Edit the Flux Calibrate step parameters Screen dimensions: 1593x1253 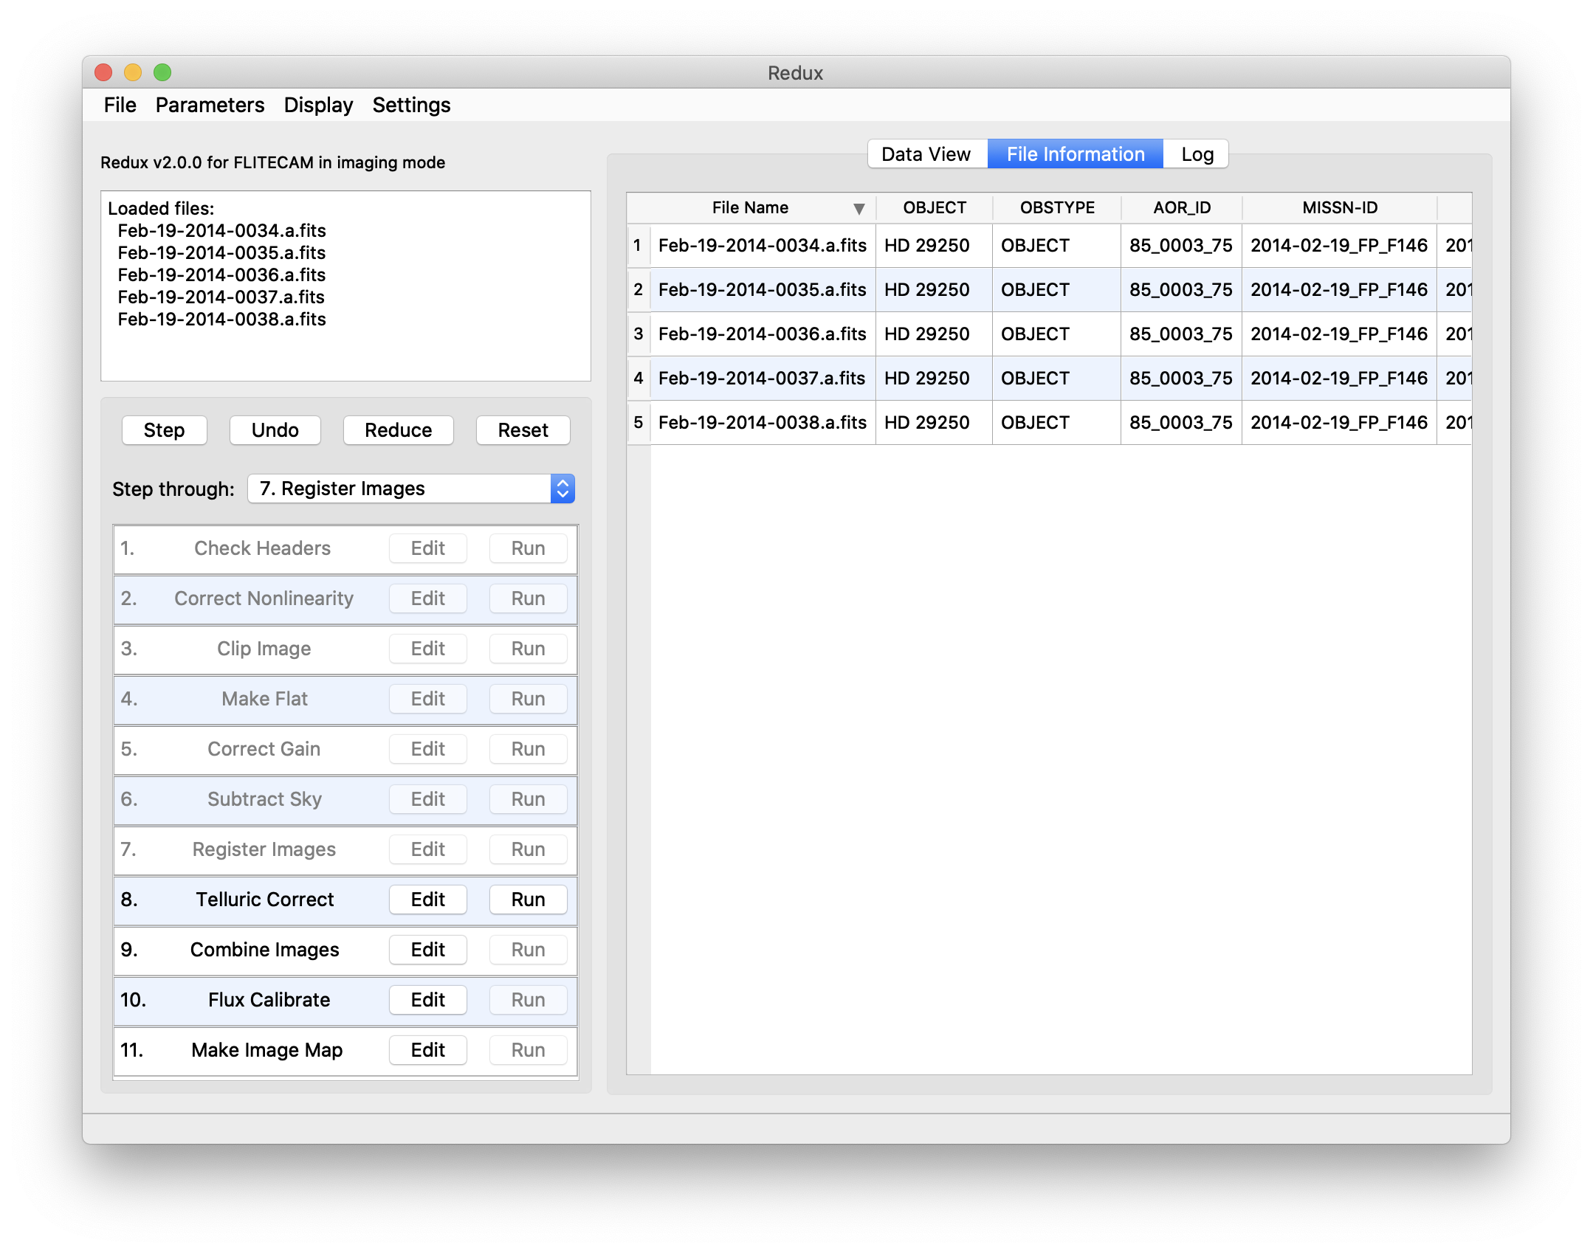click(x=427, y=1000)
